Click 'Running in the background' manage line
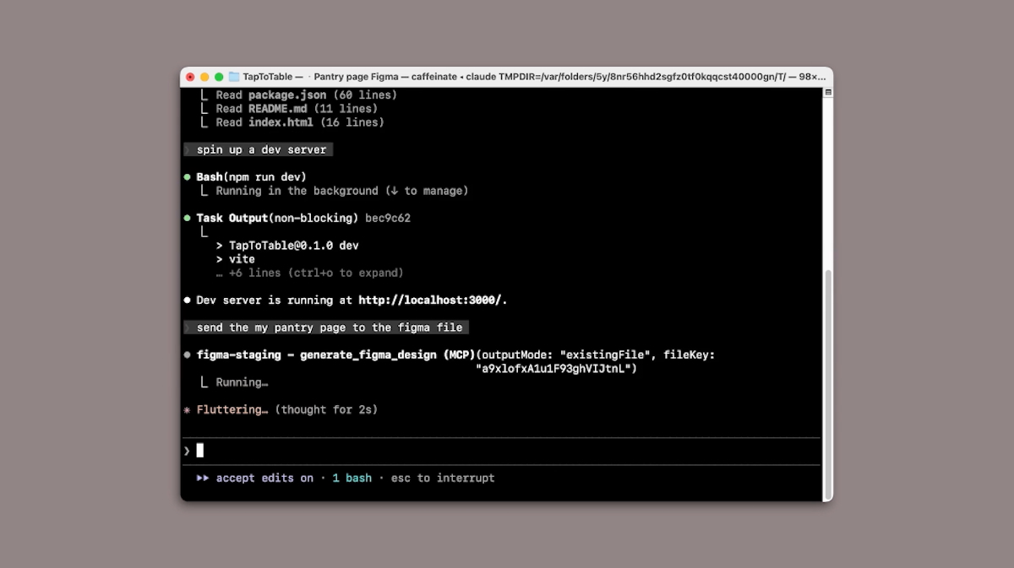Viewport: 1014px width, 568px height. (x=341, y=191)
